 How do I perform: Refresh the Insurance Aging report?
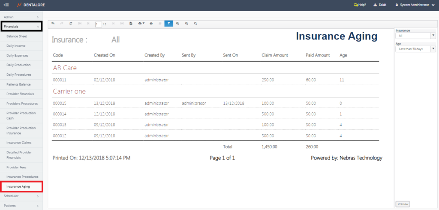click(x=71, y=24)
